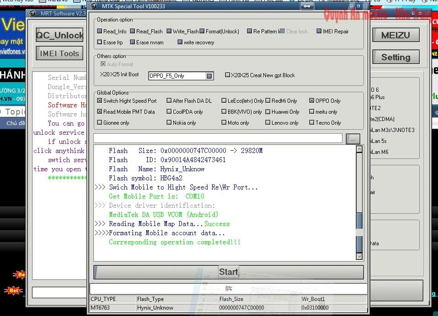Viewport: 438px width, 316px height.
Task: Tick X20X25 Creat New gpt Block
Action: [228, 75]
